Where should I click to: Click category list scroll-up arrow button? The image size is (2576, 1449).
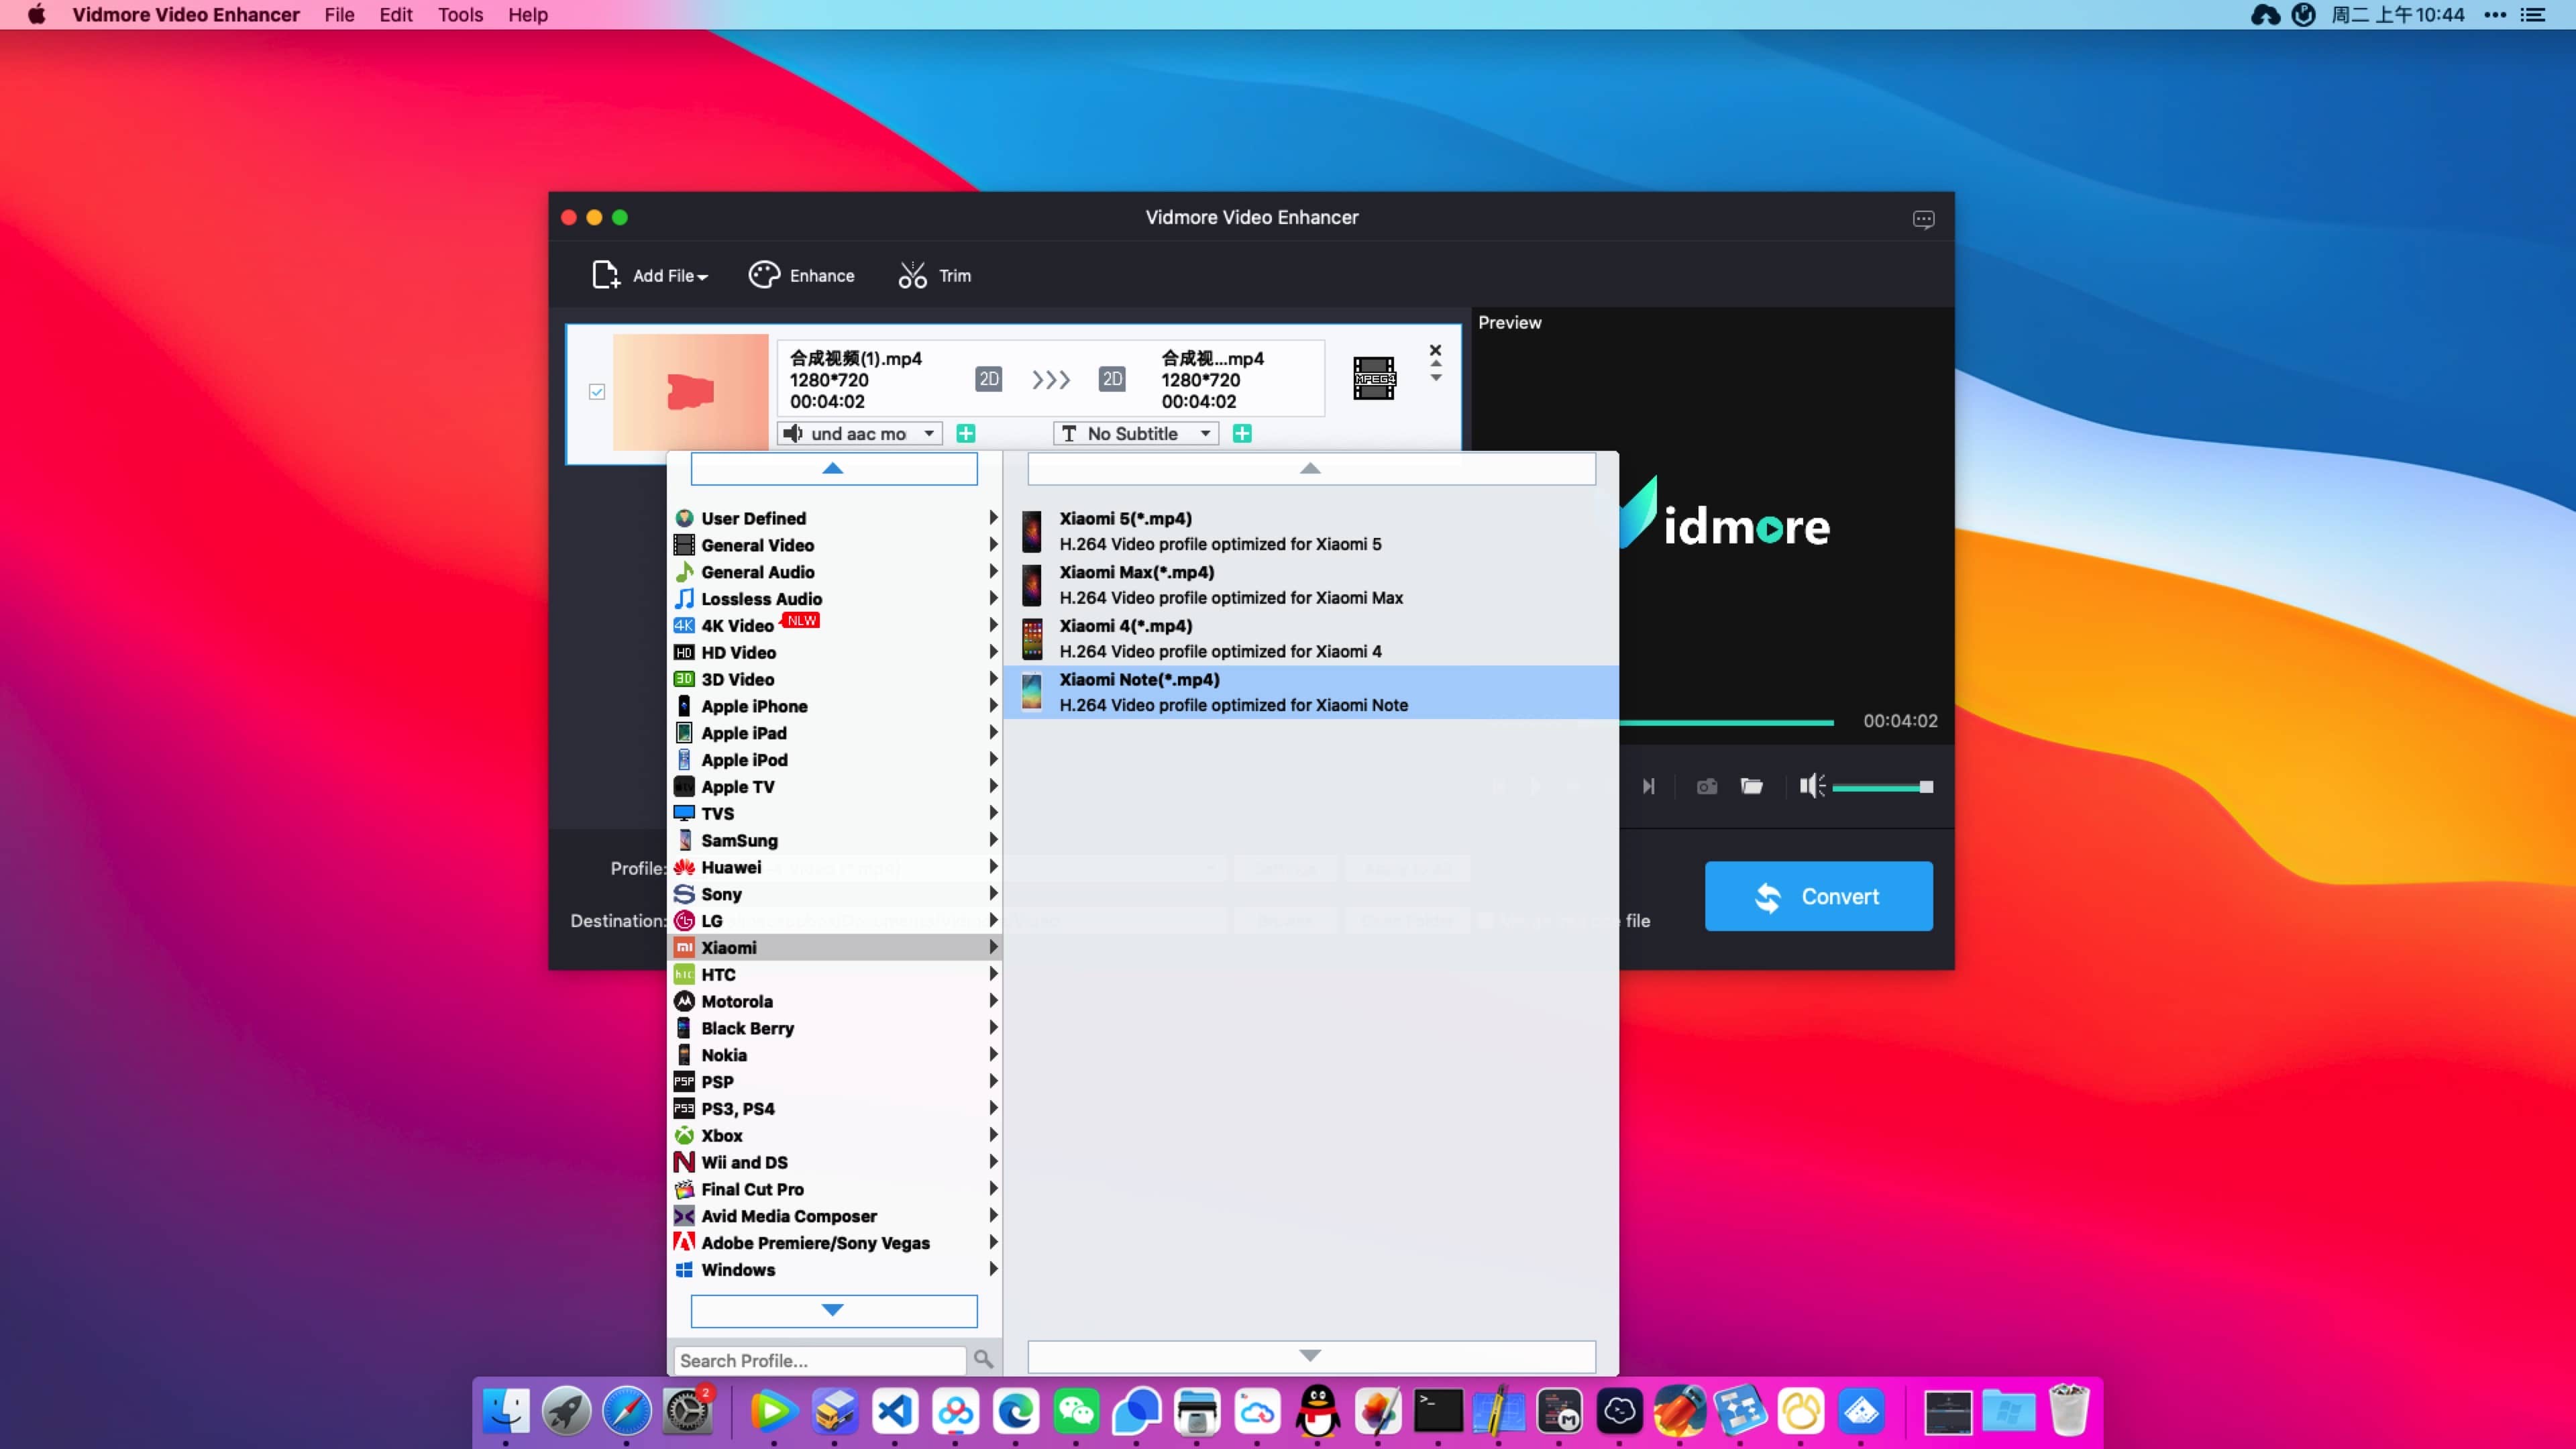833,468
